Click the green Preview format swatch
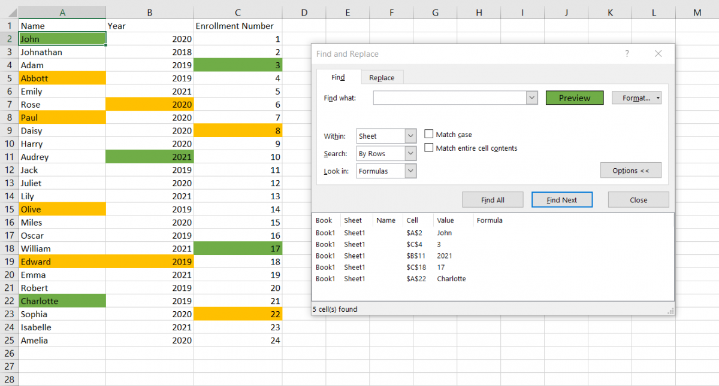This screenshot has width=719, height=386. tap(574, 98)
